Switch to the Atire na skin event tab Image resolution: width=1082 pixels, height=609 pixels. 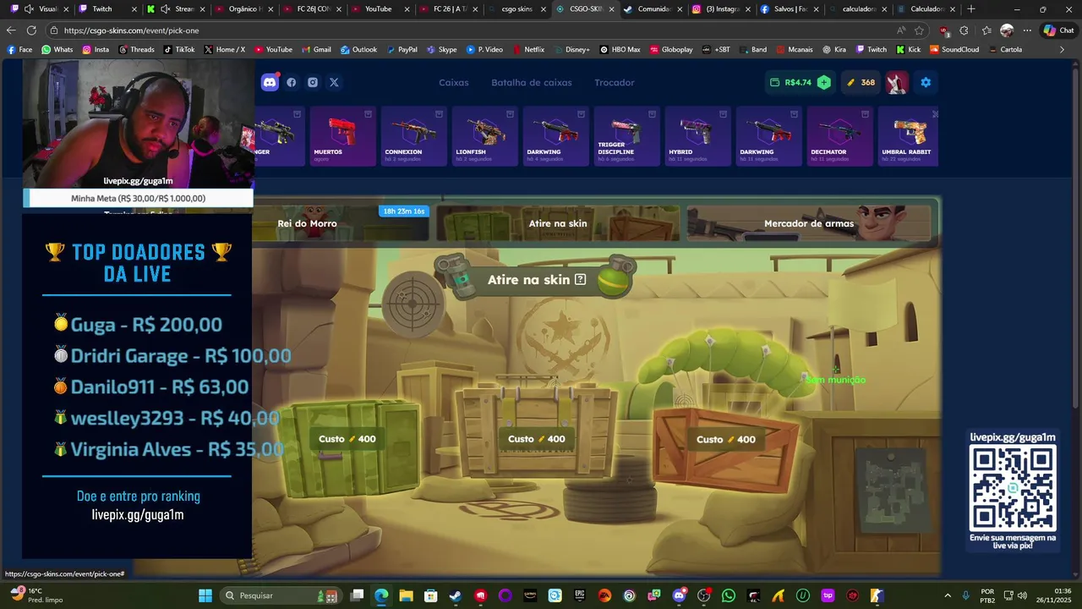(558, 223)
